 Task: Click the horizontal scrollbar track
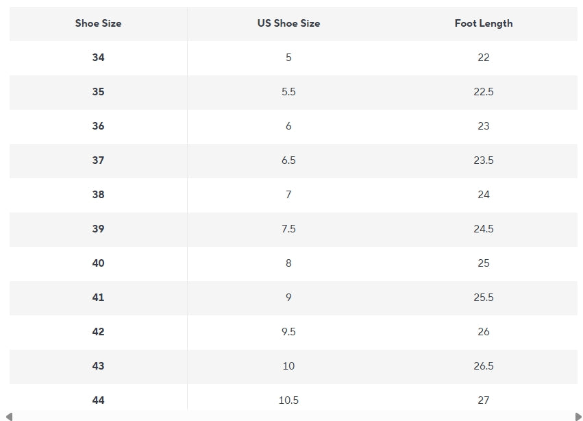click(x=292, y=416)
